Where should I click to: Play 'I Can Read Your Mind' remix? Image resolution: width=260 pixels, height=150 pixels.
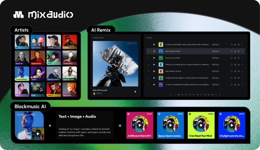click(201, 125)
